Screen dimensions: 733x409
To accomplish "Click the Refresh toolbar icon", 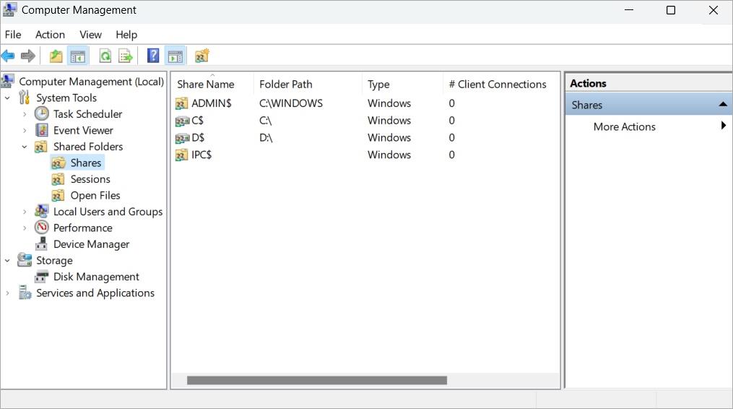I will pos(105,56).
